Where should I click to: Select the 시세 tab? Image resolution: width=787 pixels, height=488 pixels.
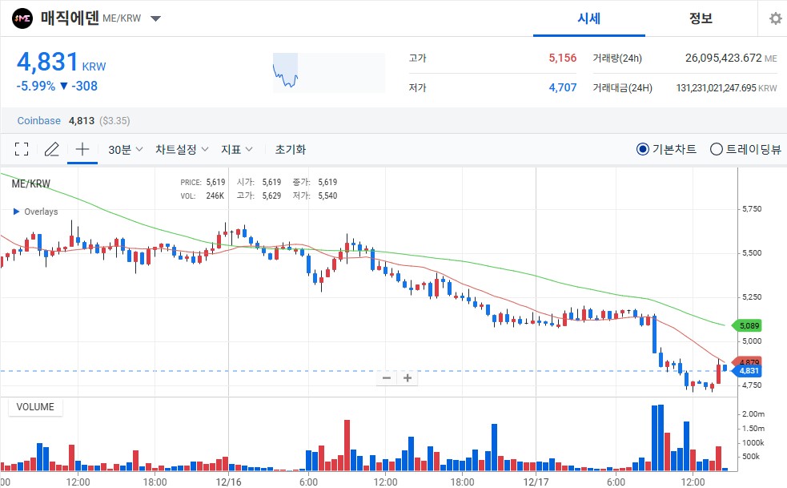click(589, 18)
